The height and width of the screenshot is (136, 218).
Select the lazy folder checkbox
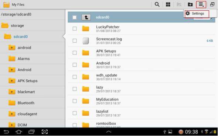75,89
